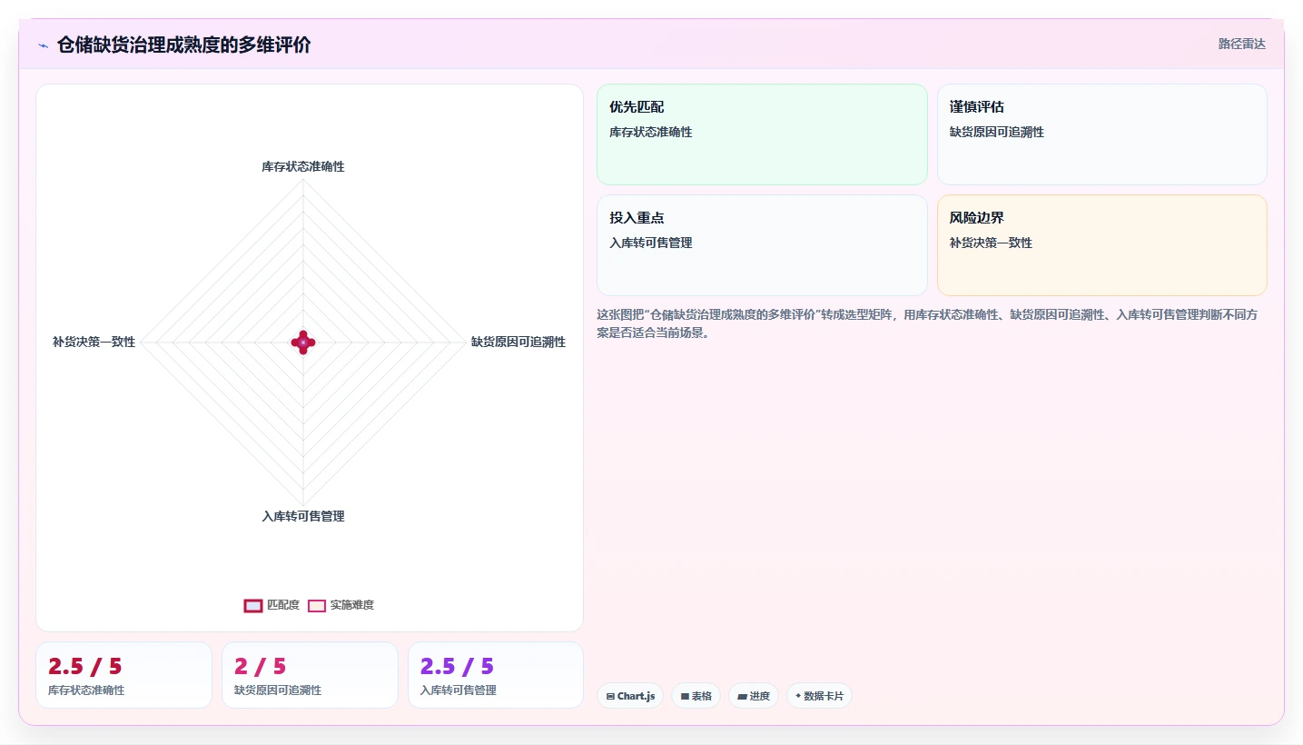Click the radar axis label 库存状态准确性

[303, 166]
